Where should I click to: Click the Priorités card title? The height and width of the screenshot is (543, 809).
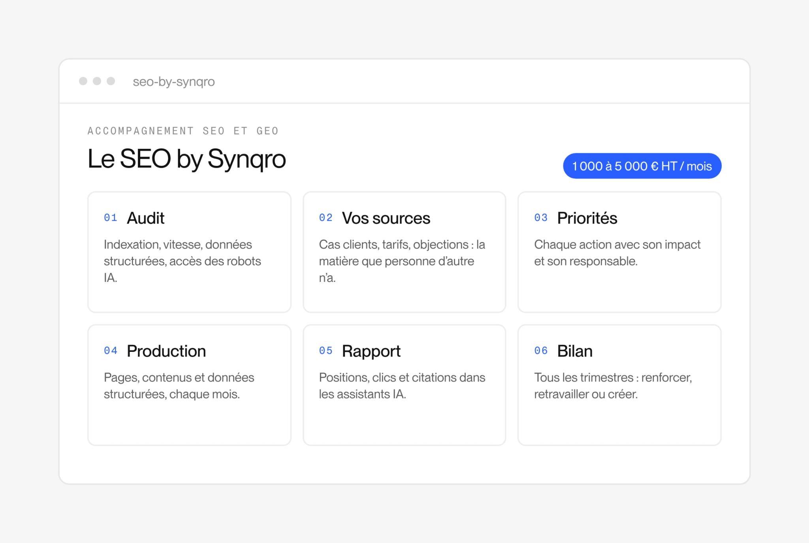click(587, 218)
